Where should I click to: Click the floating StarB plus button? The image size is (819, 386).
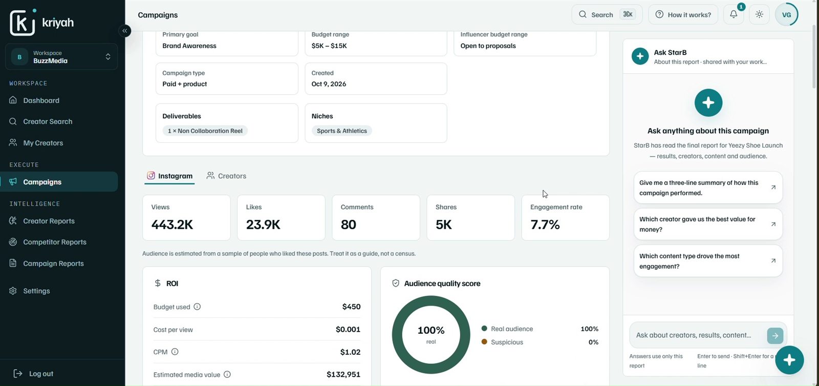point(789,360)
